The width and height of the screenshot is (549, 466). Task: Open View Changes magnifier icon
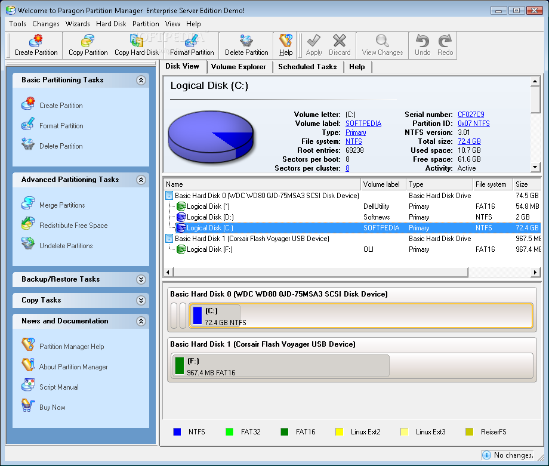coord(383,41)
